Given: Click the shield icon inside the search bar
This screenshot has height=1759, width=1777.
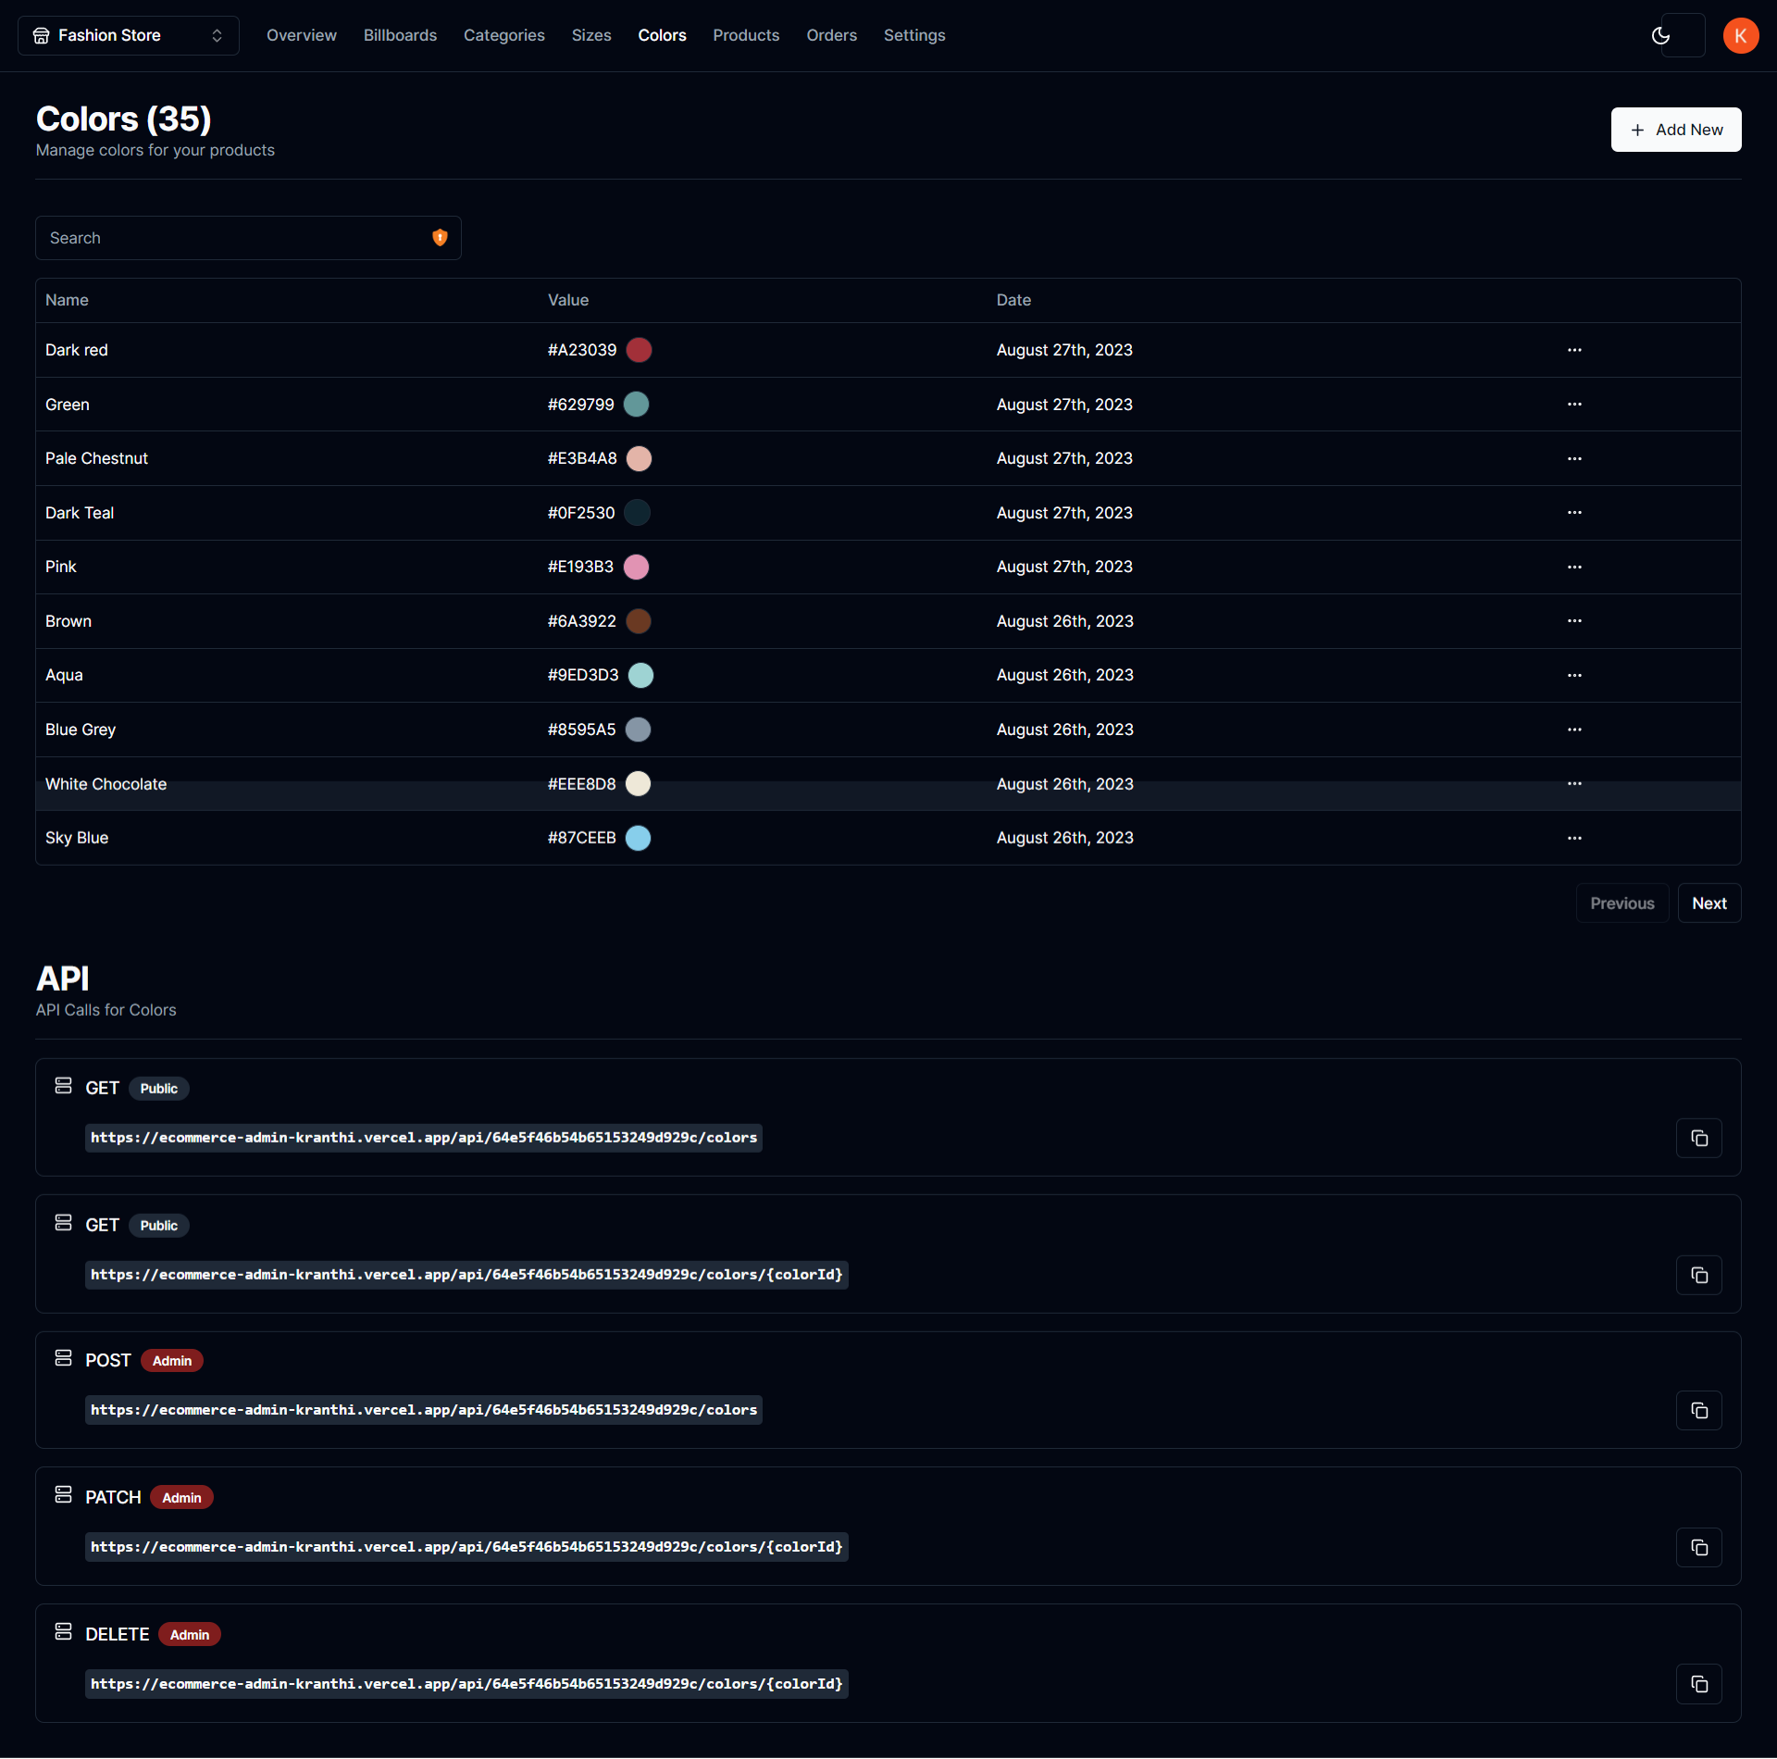Looking at the screenshot, I should [x=440, y=237].
